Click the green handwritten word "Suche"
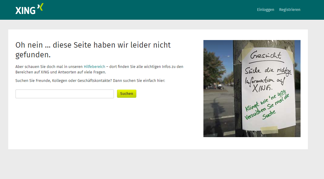 (269, 114)
